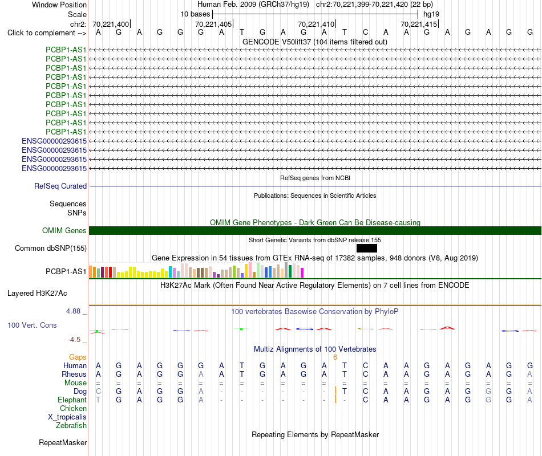This screenshot has width=542, height=456.
Task: Click the 'Elephant' alignment row label
Action: [72, 400]
